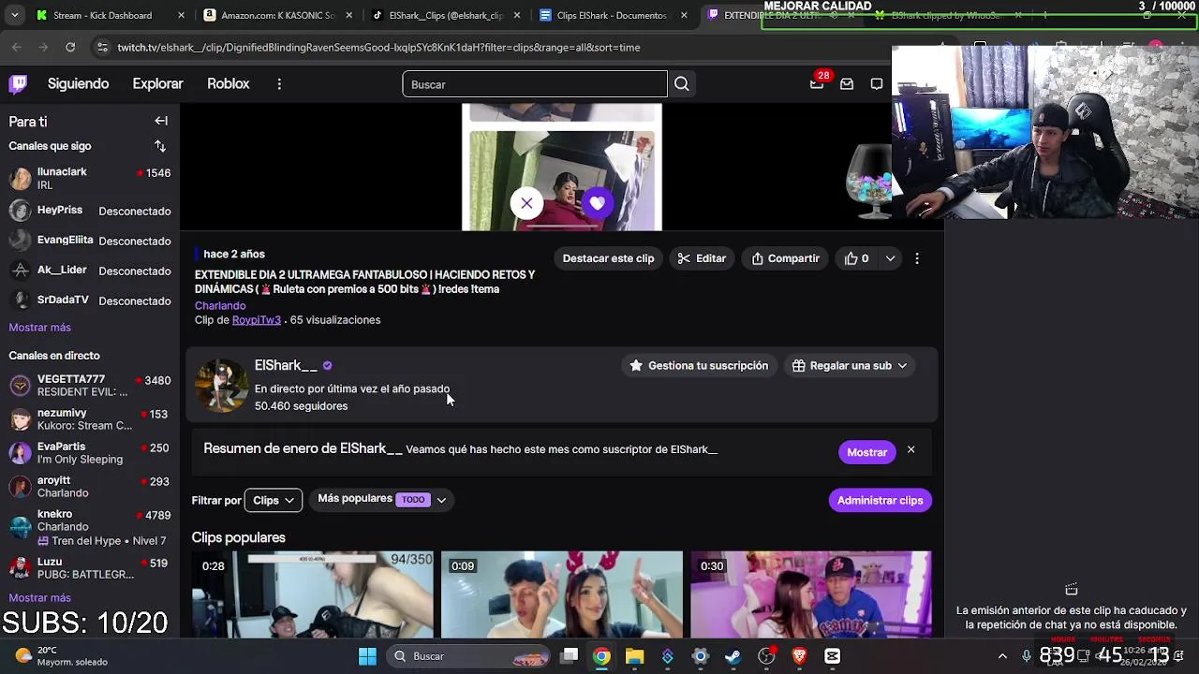Image resolution: width=1199 pixels, height=674 pixels.
Task: Dismiss the X overlay on clip video
Action: coord(526,203)
